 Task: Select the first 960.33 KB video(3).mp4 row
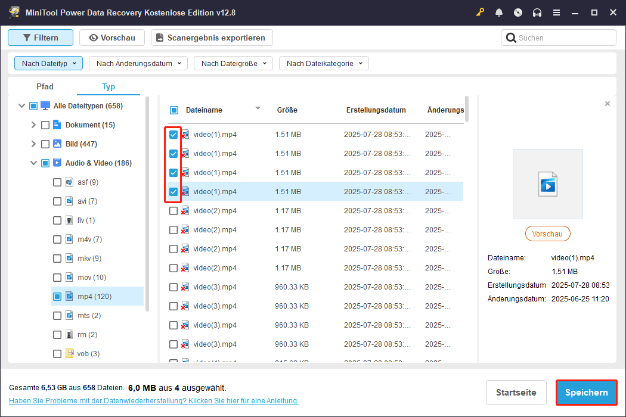[x=315, y=287]
